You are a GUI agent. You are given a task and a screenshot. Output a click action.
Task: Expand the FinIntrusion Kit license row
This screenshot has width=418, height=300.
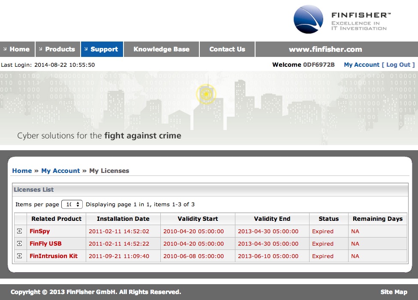coord(19,256)
